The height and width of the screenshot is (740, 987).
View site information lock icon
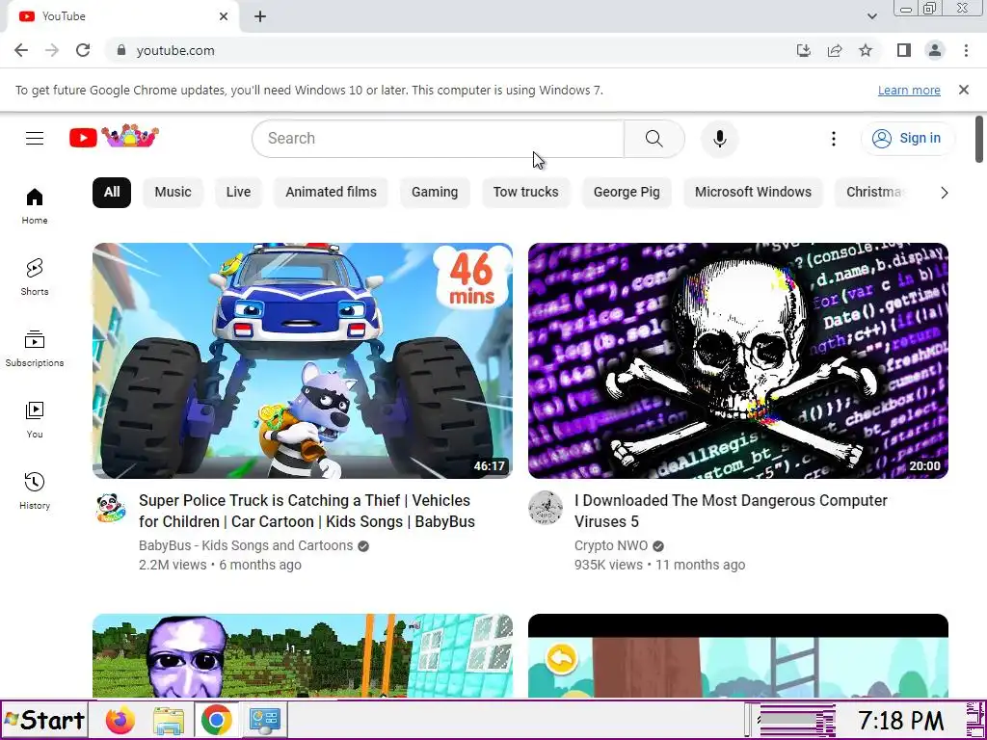[x=121, y=50]
